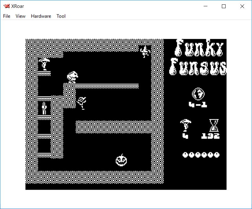This screenshot has height=209, width=252.
Task: Click the 192 time remaining counter
Action: [211, 136]
